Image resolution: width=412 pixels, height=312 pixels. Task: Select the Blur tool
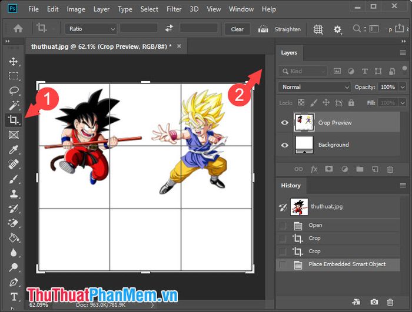(14, 253)
